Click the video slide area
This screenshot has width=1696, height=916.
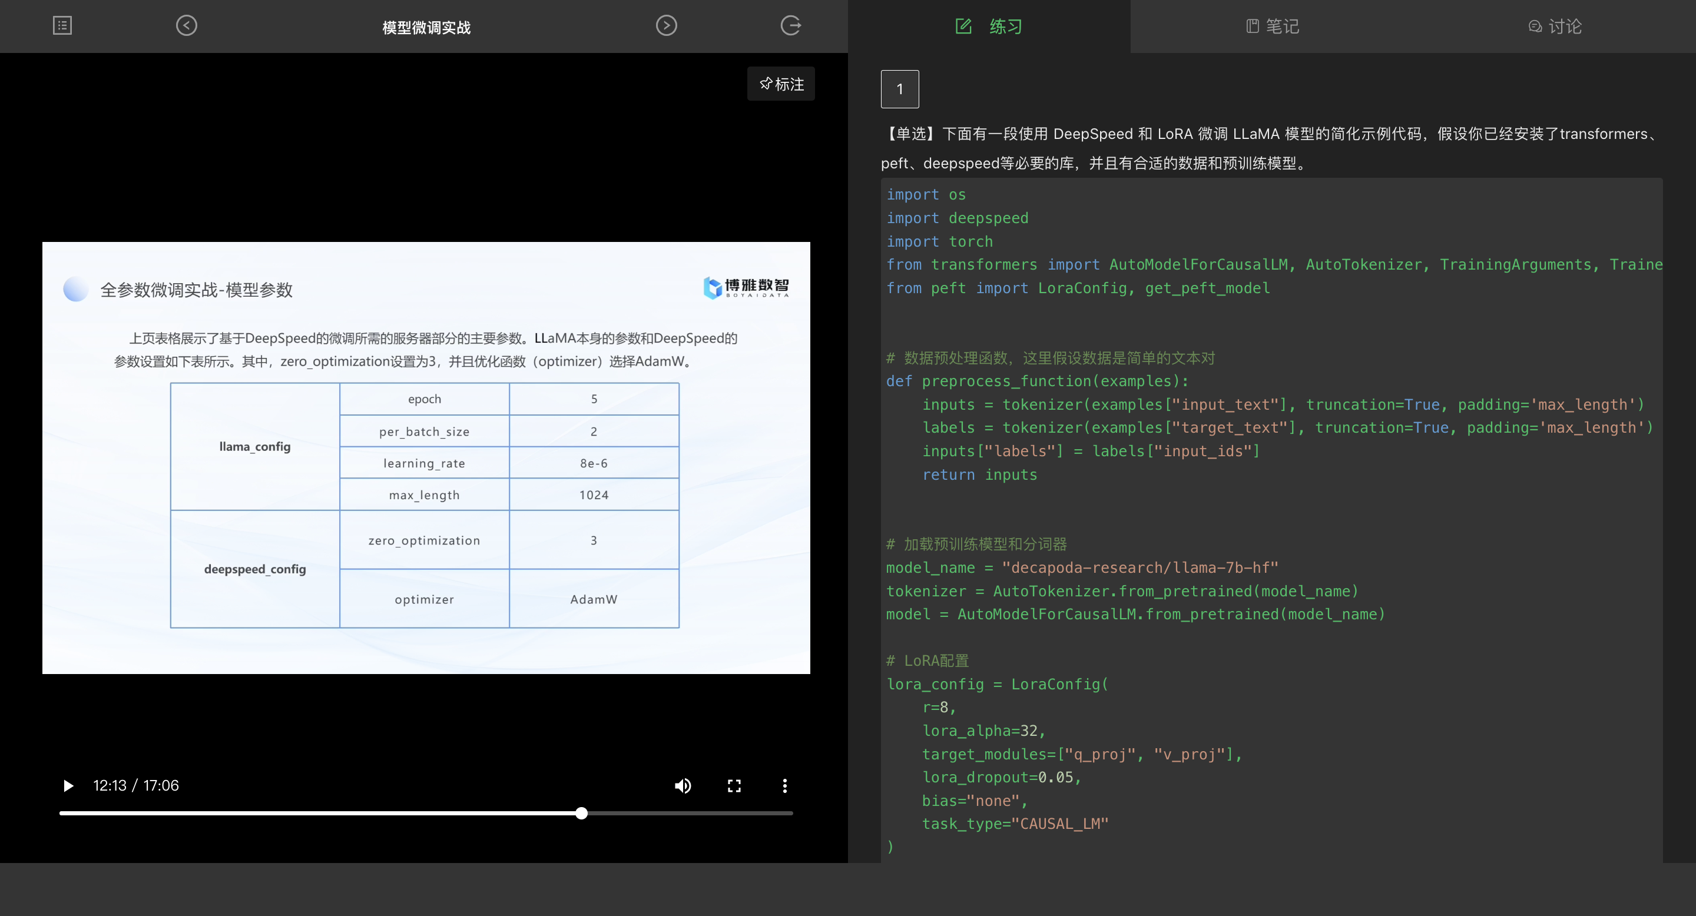click(426, 457)
